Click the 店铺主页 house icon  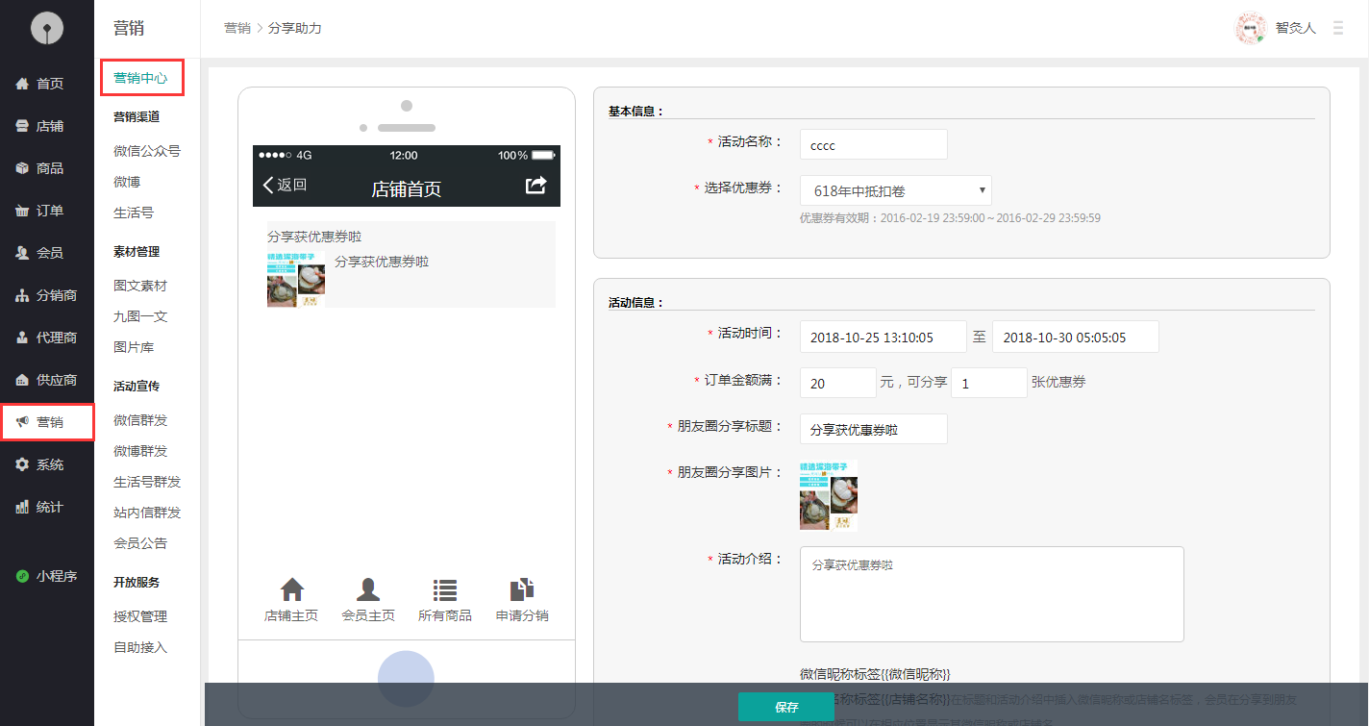click(291, 589)
